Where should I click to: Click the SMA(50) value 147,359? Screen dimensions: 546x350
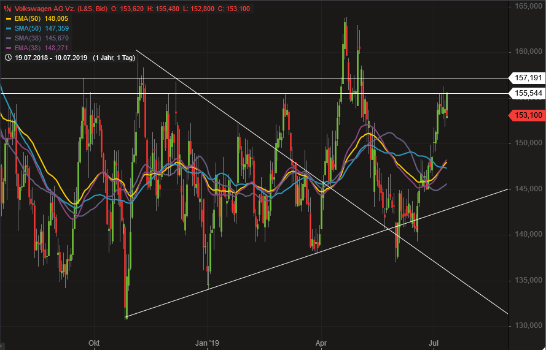pyautogui.click(x=57, y=28)
